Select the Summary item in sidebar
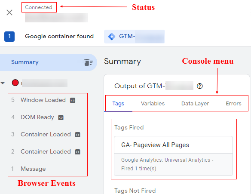Image resolution: width=251 pixels, height=194 pixels. [x=48, y=62]
